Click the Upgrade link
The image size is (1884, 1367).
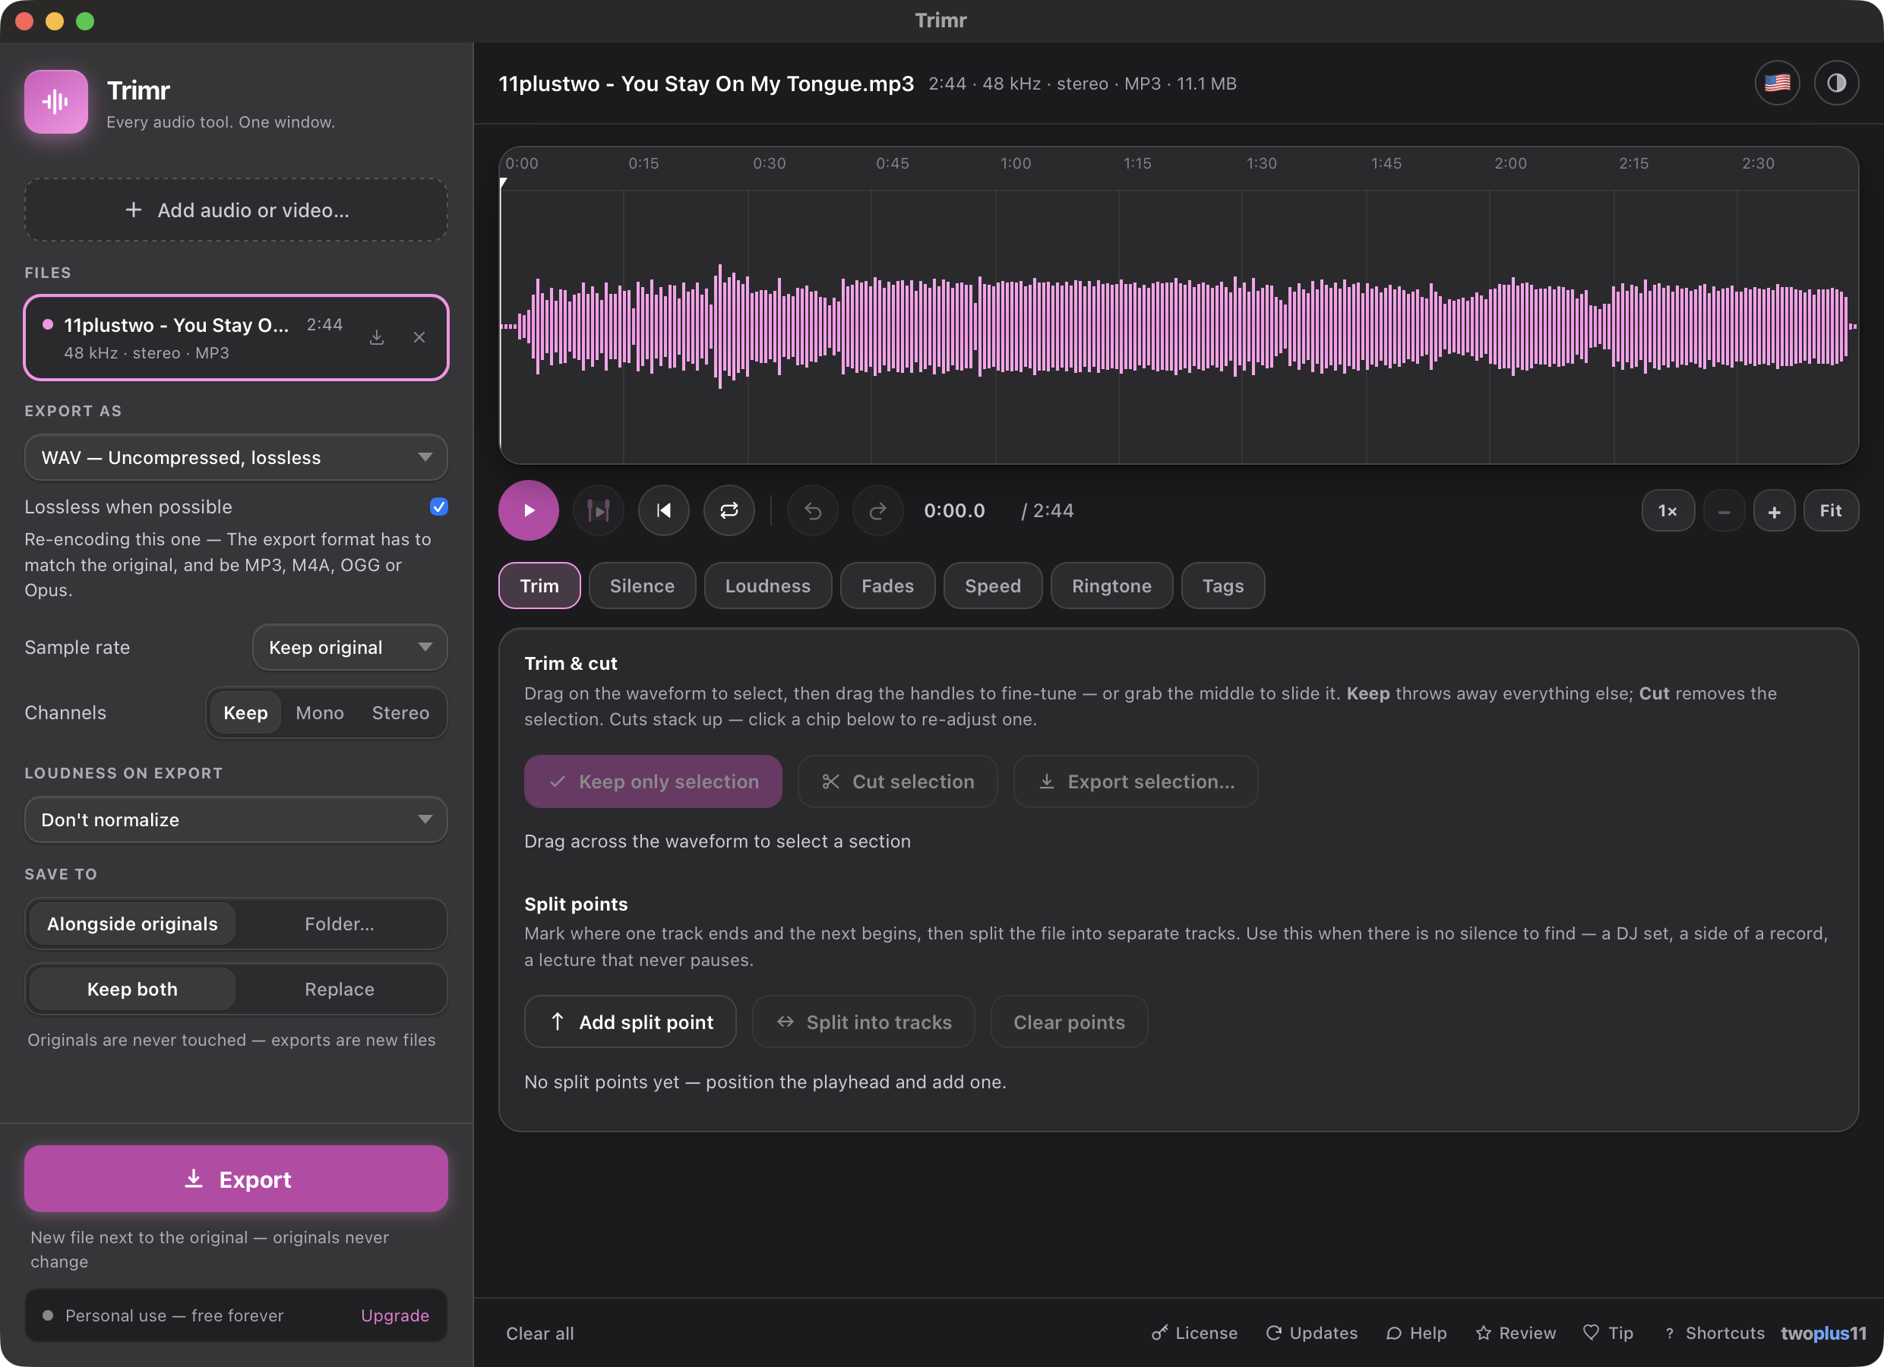(394, 1315)
